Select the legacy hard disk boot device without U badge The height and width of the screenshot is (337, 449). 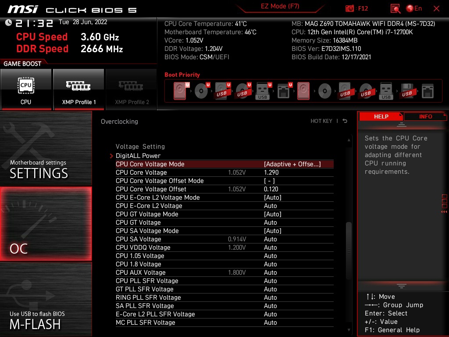[303, 91]
